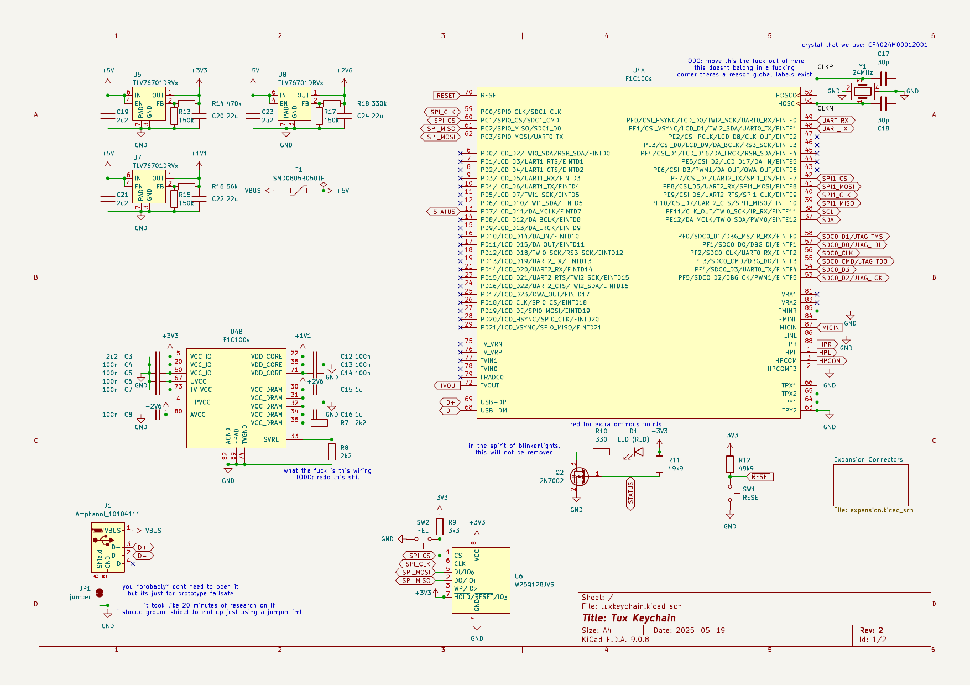The image size is (970, 686).
Task: Click the TVOUT global label
Action: 447,386
